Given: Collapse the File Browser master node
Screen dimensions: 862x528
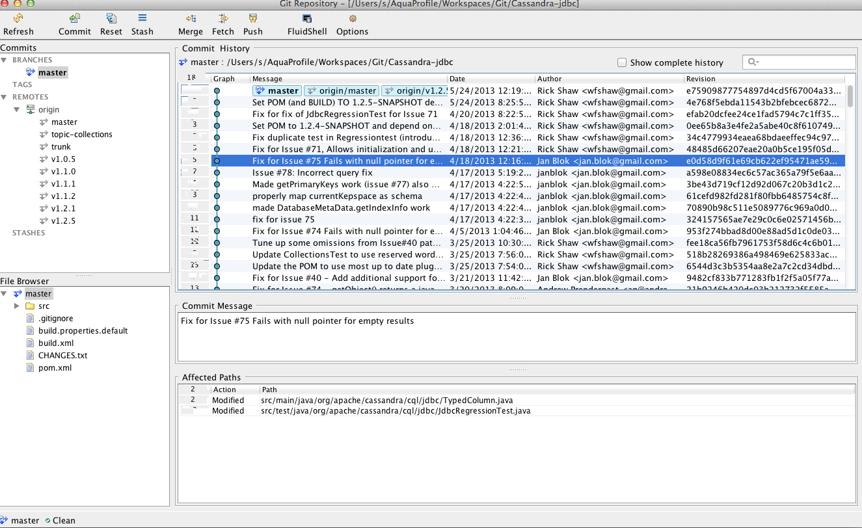Looking at the screenshot, I should pos(5,294).
